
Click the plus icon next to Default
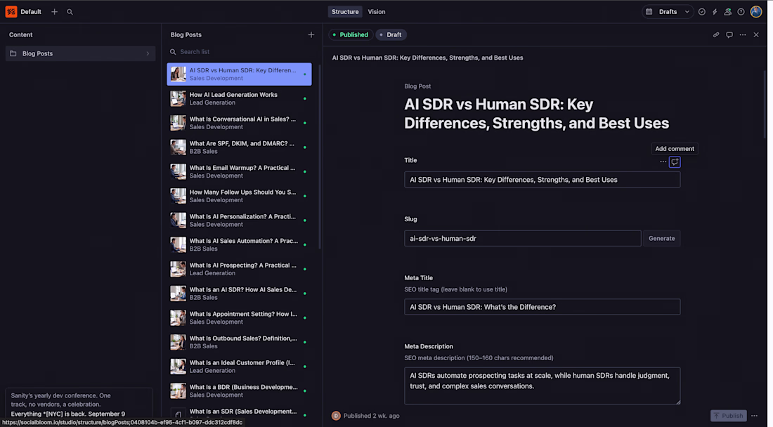[x=54, y=12]
